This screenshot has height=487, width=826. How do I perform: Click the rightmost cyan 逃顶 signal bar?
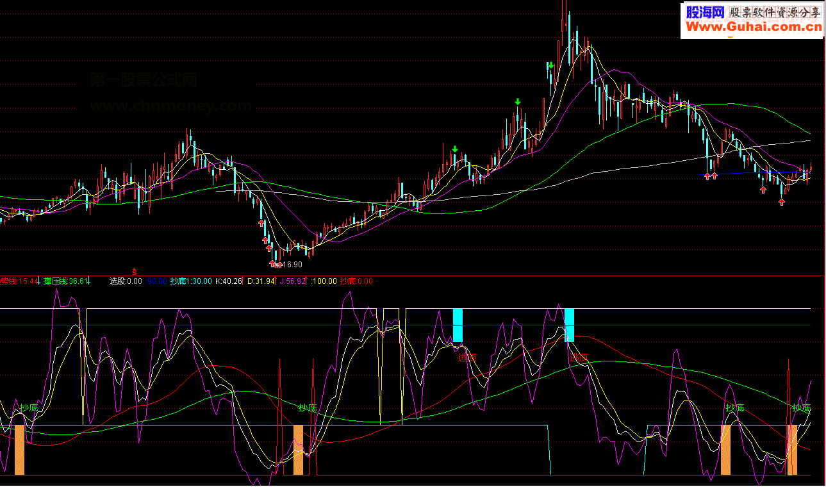(x=569, y=325)
